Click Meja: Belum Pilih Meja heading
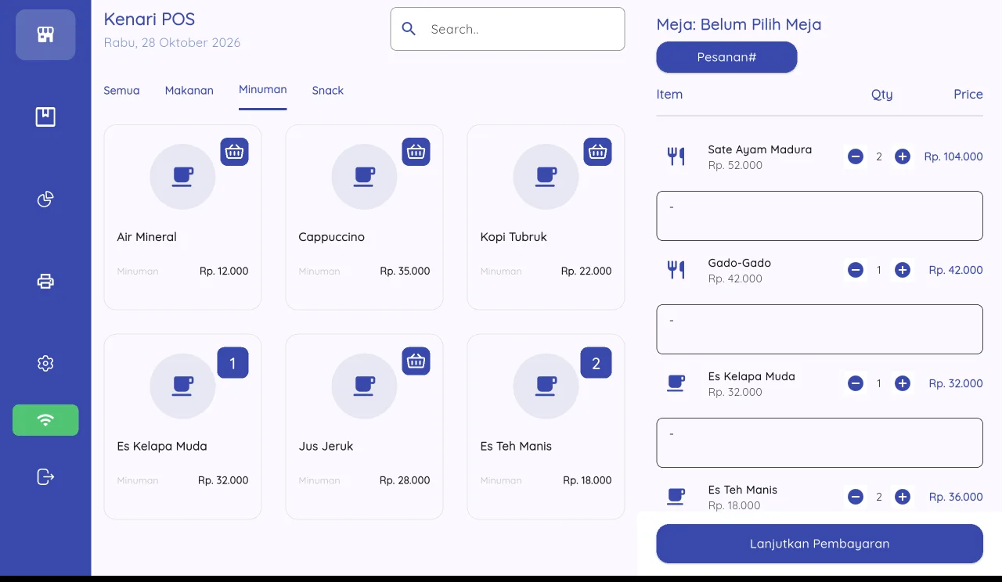 coord(739,24)
